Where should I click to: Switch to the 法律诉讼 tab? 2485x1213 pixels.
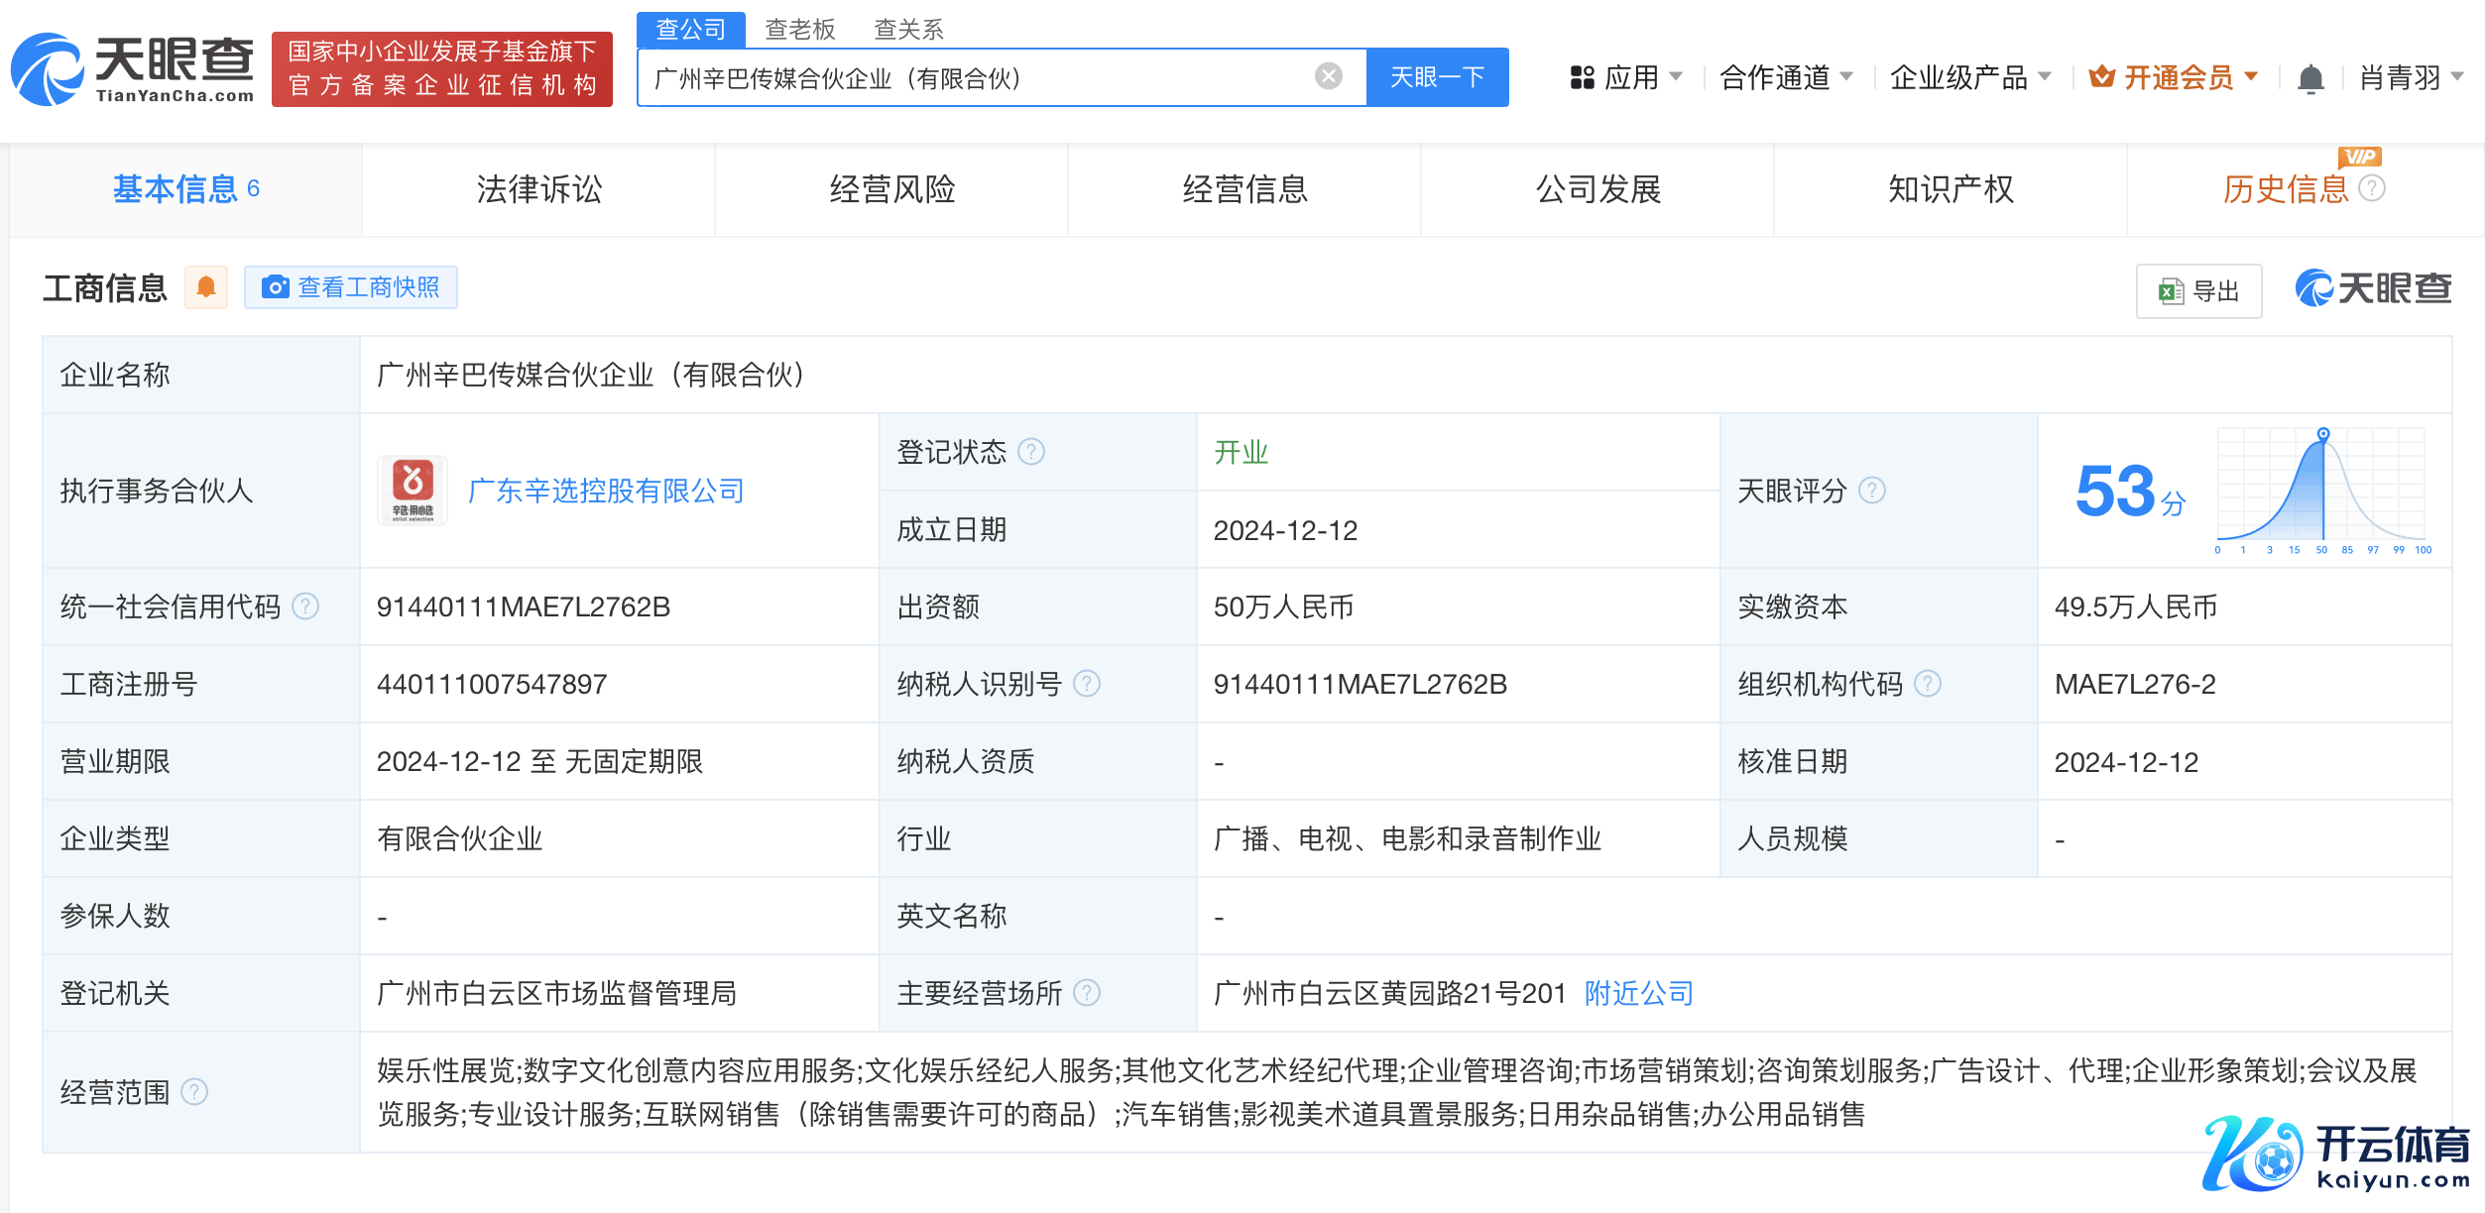click(x=538, y=189)
